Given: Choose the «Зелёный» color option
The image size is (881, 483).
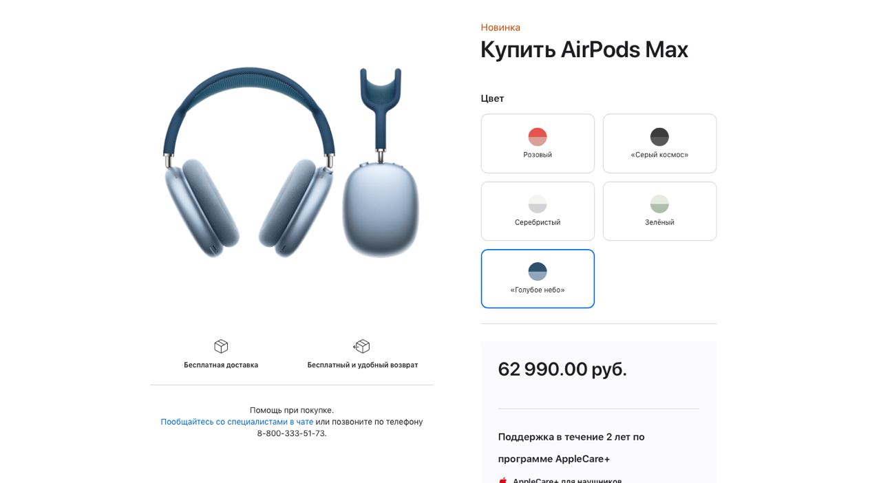Looking at the screenshot, I should point(659,211).
